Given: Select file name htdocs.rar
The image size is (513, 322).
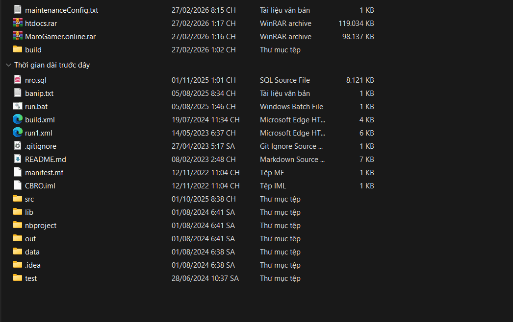Looking at the screenshot, I should [41, 23].
